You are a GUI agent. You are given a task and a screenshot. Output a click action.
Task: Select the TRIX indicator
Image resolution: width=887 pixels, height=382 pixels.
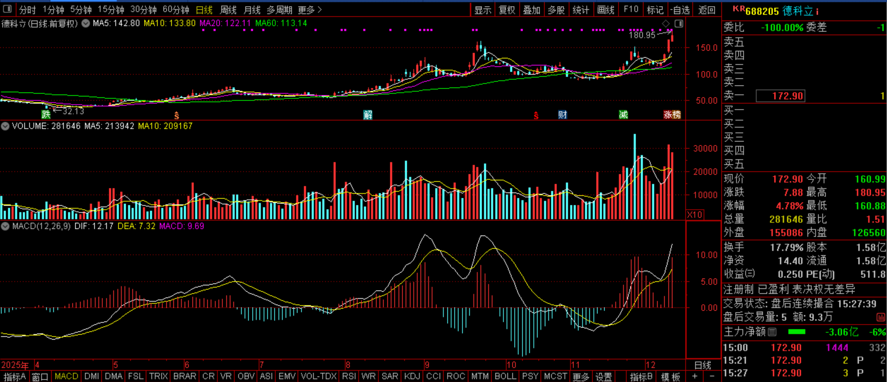click(158, 376)
